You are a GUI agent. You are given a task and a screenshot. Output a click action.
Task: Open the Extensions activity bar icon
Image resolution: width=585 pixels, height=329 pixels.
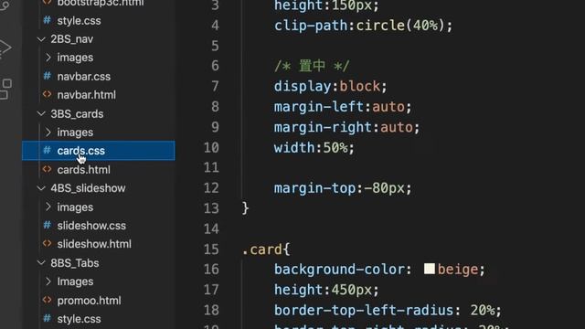pos(5,90)
